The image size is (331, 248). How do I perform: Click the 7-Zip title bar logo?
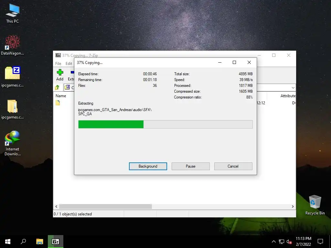[58, 55]
